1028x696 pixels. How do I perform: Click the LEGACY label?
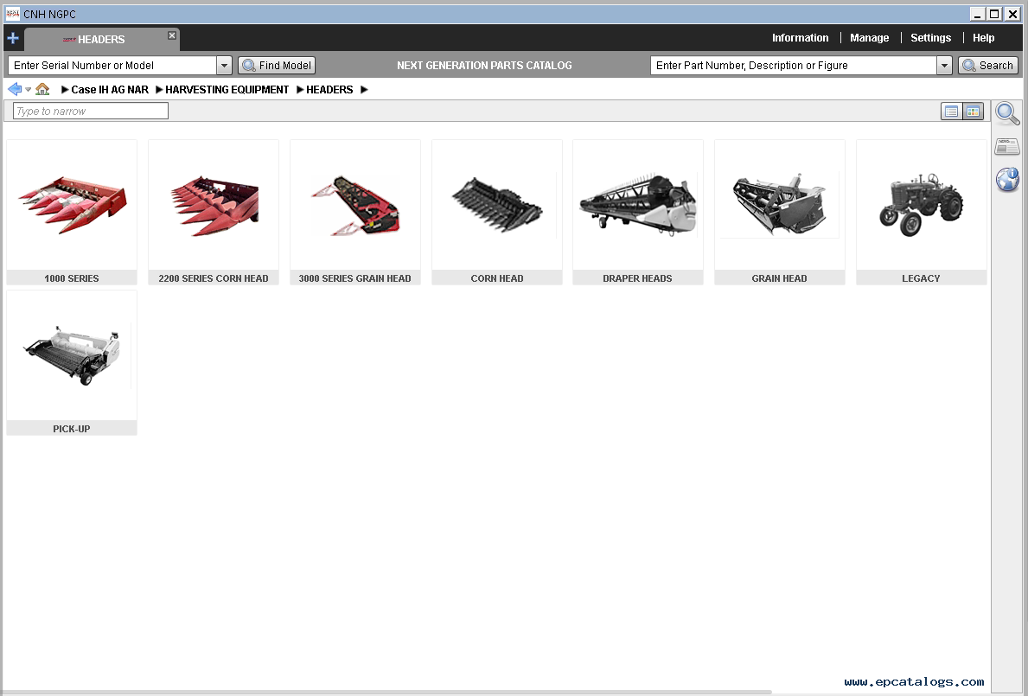(921, 278)
